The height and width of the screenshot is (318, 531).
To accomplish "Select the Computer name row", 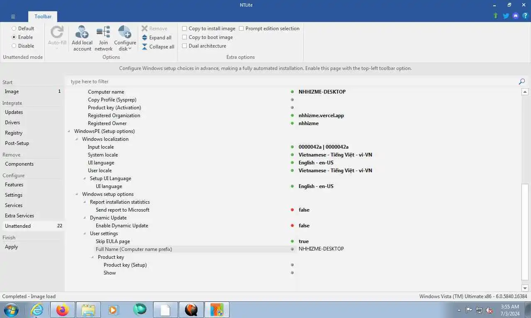I will pyautogui.click(x=293, y=92).
